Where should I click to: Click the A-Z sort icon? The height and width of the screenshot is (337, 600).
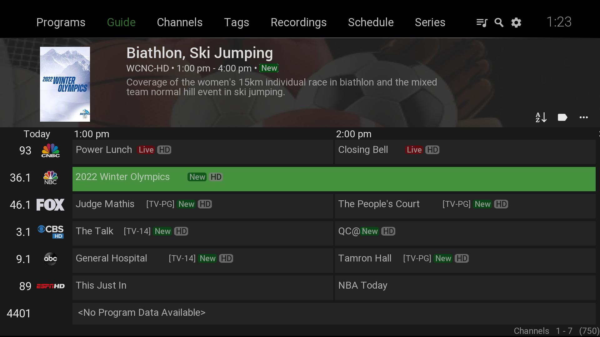[541, 117]
